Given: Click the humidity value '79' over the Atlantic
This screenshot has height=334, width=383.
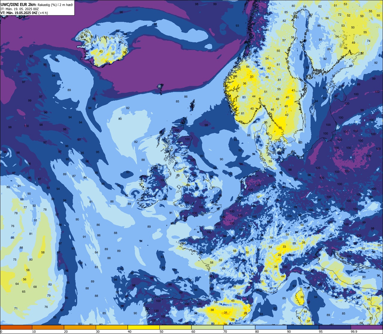Looking at the screenshot, I should 49,296.
